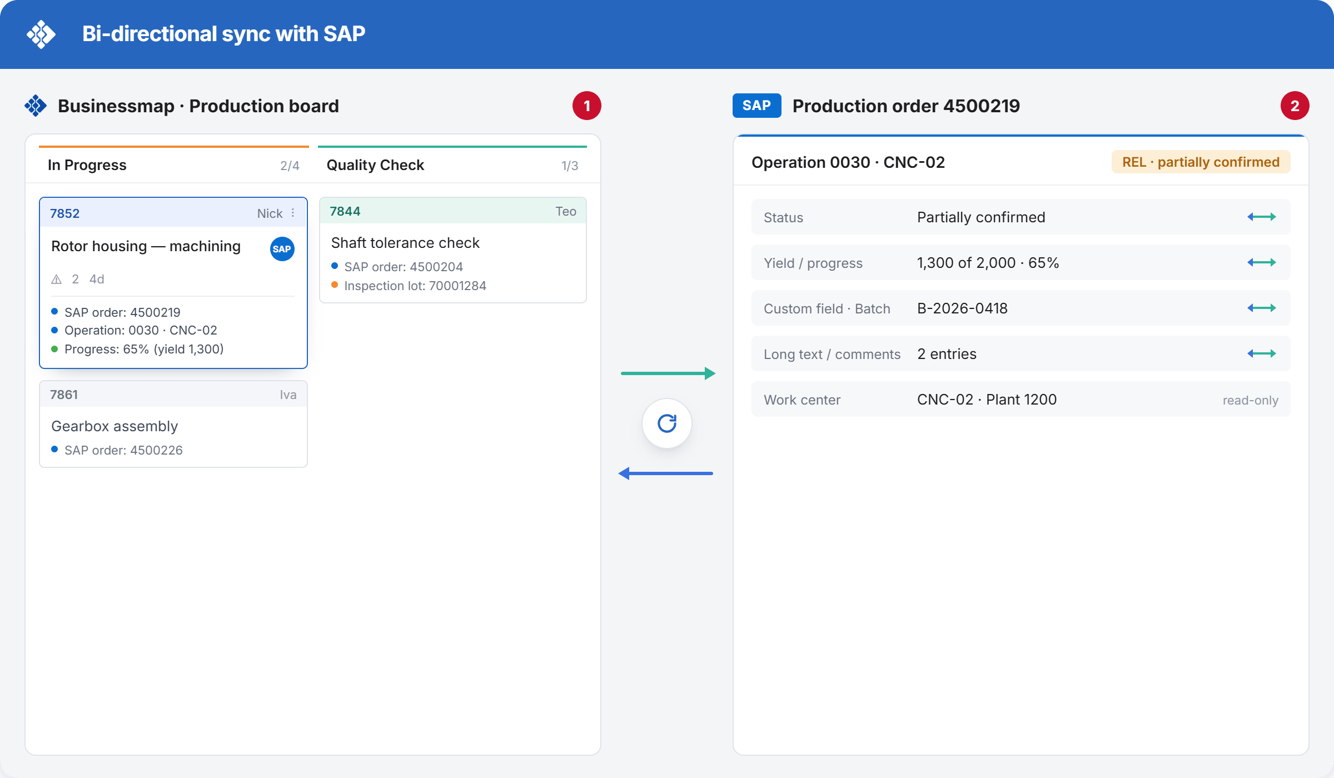Click the SAP badge next to Production order
Image resolution: width=1334 pixels, height=778 pixels.
756,106
